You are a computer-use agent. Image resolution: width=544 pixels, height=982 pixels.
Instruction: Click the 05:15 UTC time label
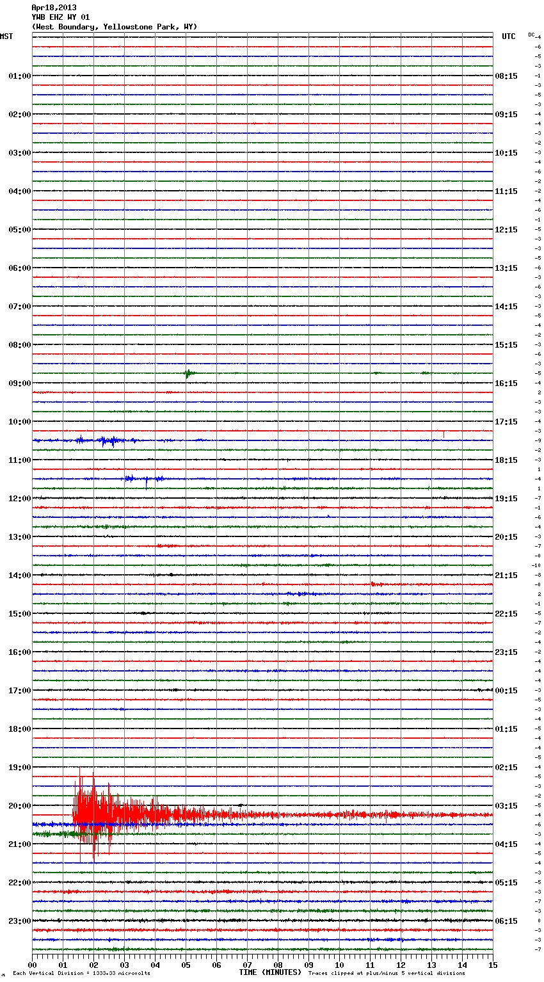pos(506,883)
